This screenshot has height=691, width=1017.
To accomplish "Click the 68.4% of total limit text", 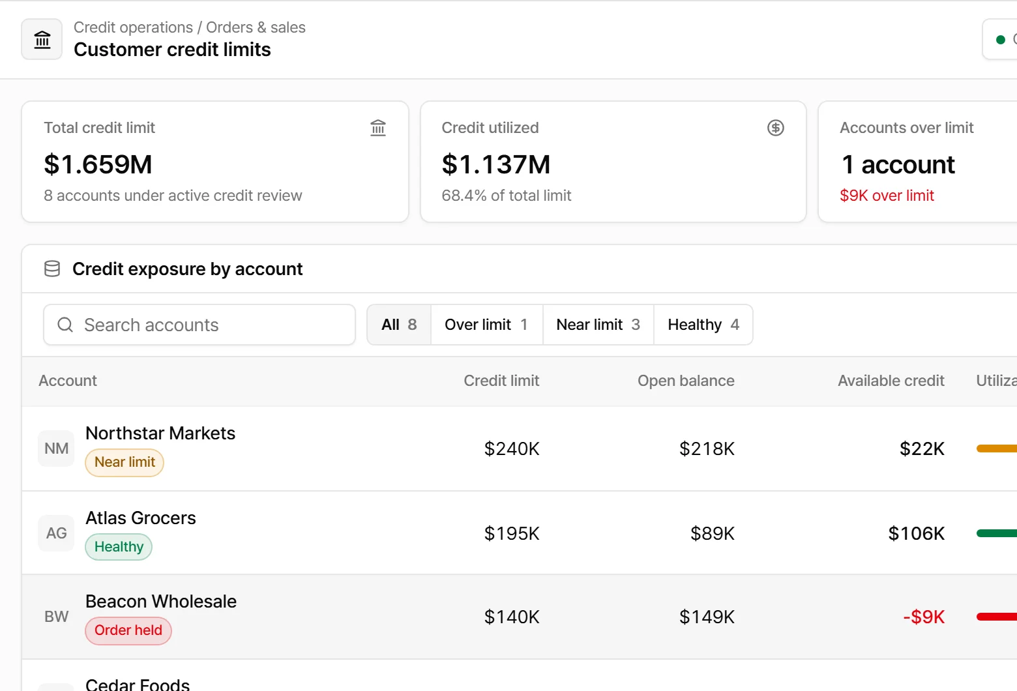I will pyautogui.click(x=507, y=196).
